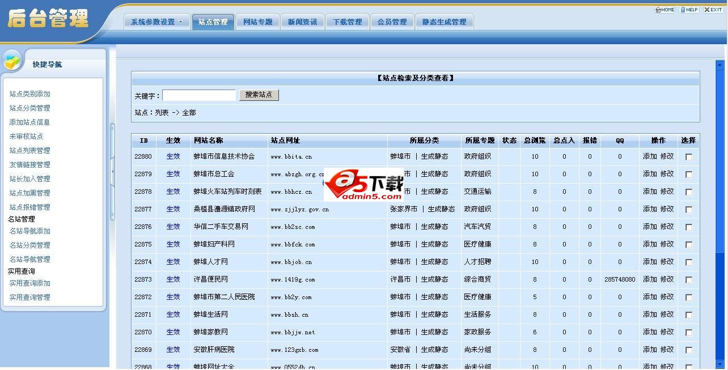Click 添加站点信息 sidebar link
The width and height of the screenshot is (728, 370).
coord(30,122)
